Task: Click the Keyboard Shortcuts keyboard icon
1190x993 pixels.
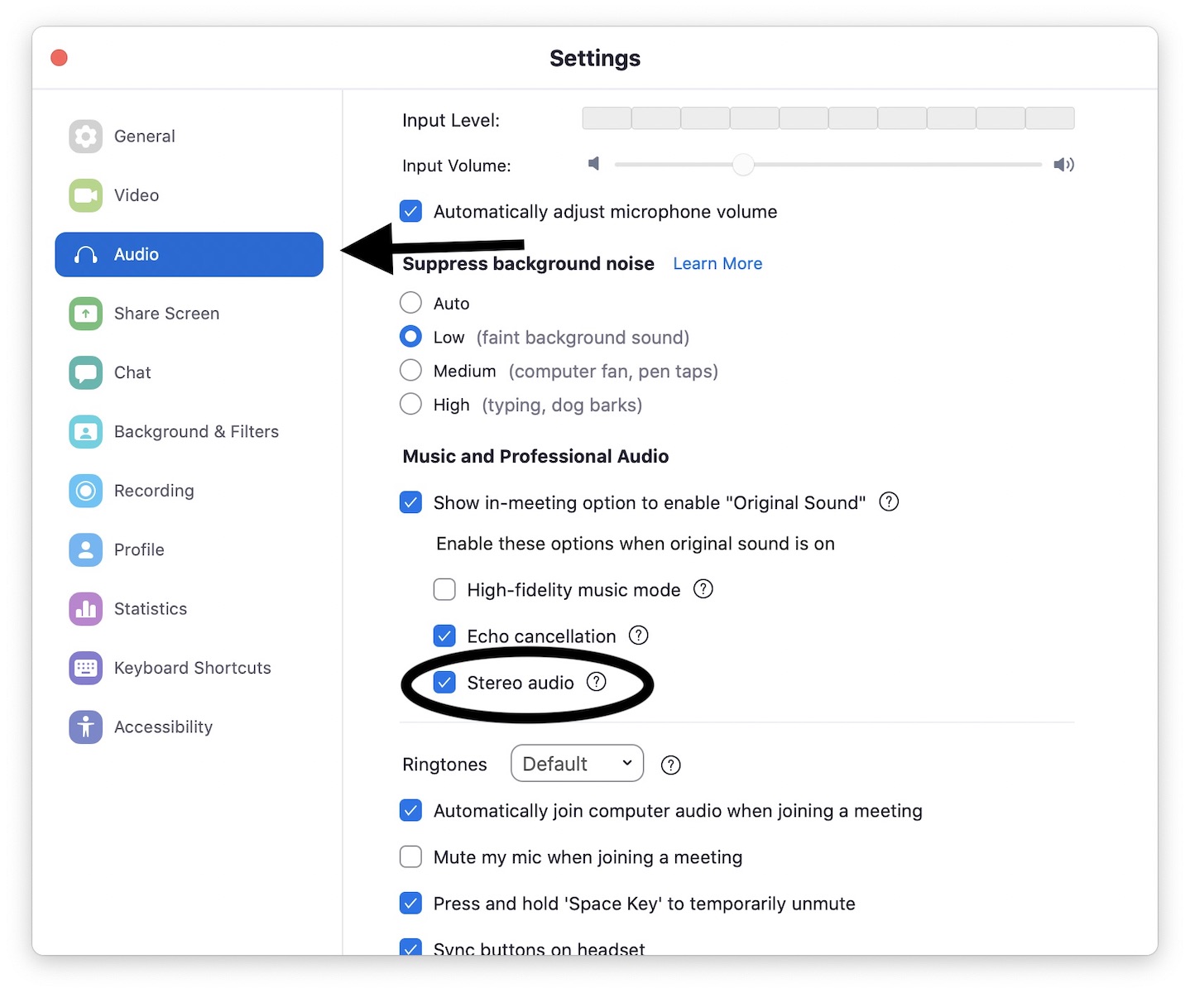Action: [x=85, y=668]
